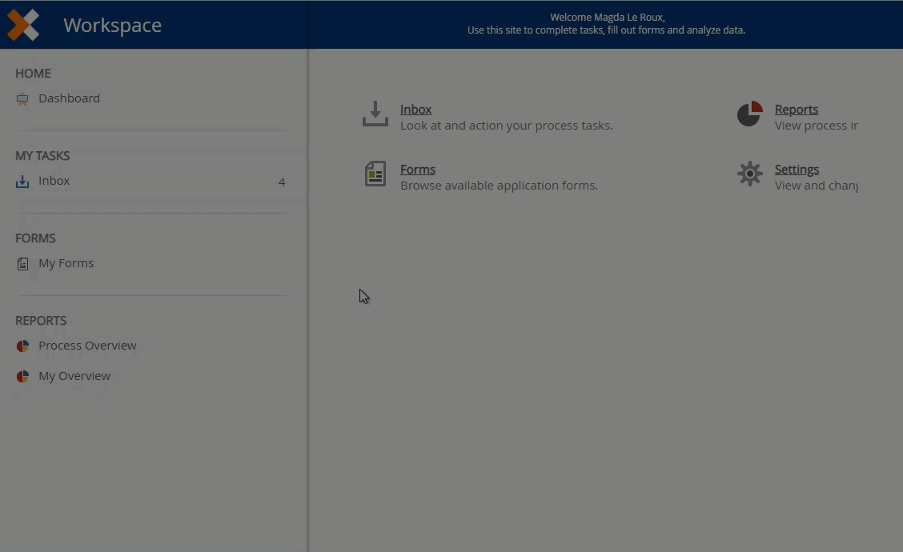Click the 'Use this site to complete tasks' header text
This screenshot has width=903, height=552.
click(x=607, y=30)
